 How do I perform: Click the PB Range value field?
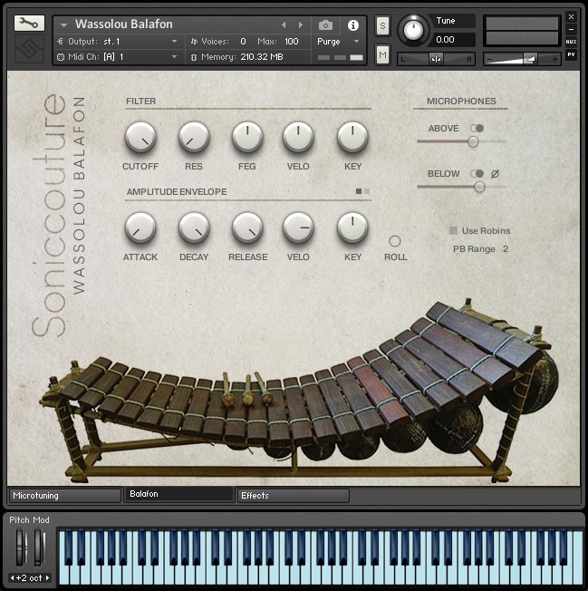pos(505,249)
